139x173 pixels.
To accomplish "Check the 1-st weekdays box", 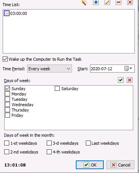I will tap(7, 143).
